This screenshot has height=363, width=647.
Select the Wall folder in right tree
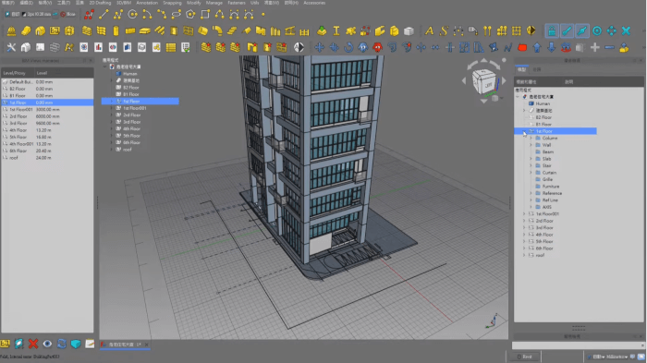(x=546, y=145)
